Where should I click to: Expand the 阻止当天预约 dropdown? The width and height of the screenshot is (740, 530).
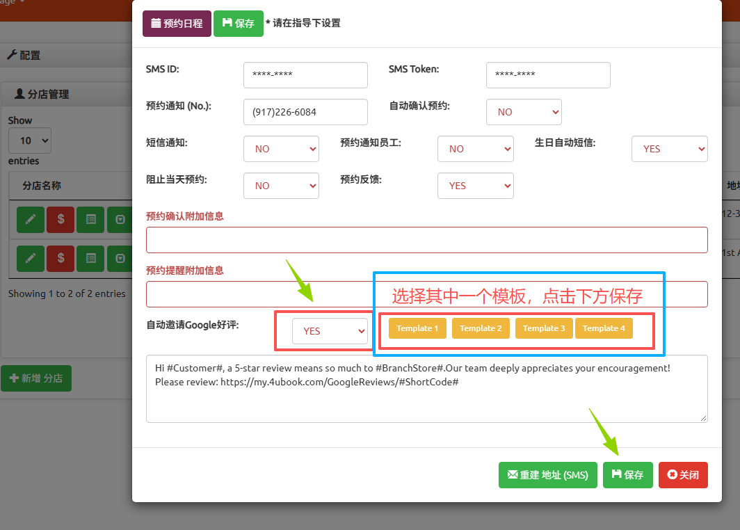281,186
